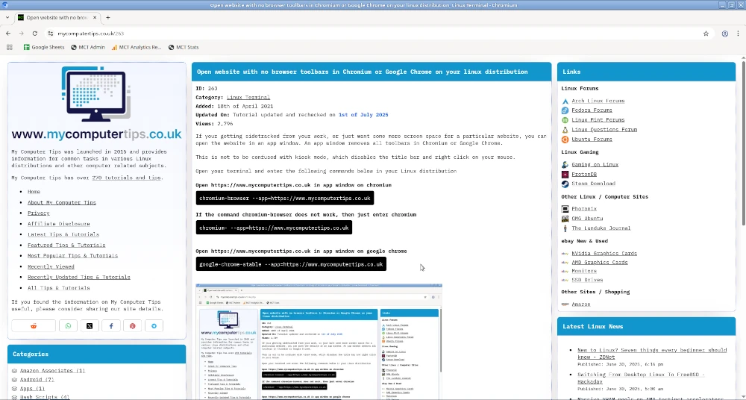This screenshot has width=746, height=400.
Task: Close the current browser tab
Action: [94, 17]
